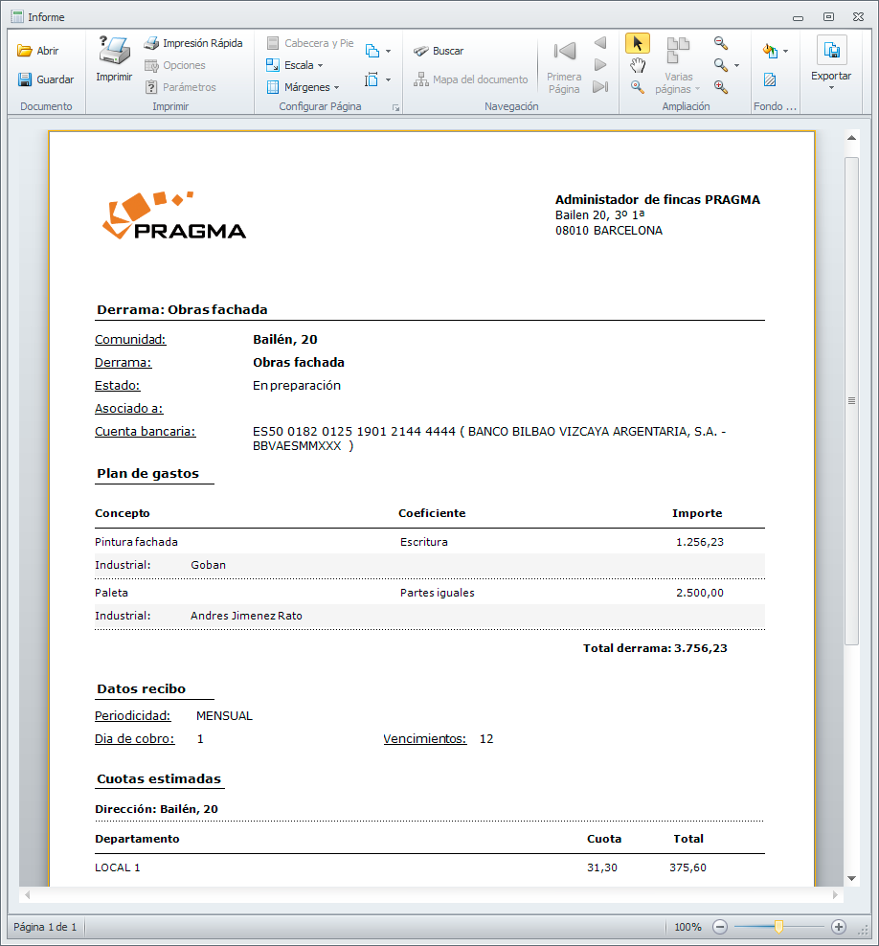This screenshot has width=879, height=946.
Task: Click the zoom magnifier icon in Ampliación
Action: pyautogui.click(x=720, y=64)
